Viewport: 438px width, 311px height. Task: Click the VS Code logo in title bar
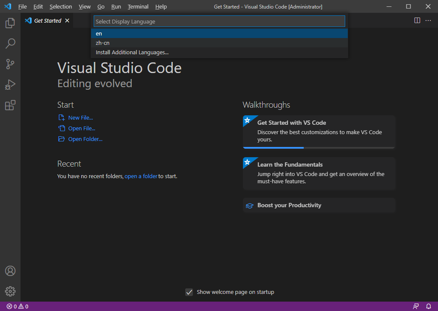[x=8, y=6]
